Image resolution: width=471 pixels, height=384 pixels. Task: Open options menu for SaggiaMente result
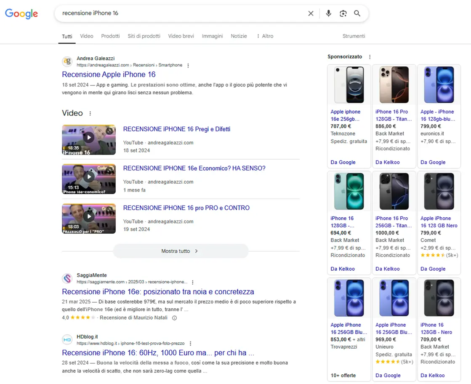[192, 282]
